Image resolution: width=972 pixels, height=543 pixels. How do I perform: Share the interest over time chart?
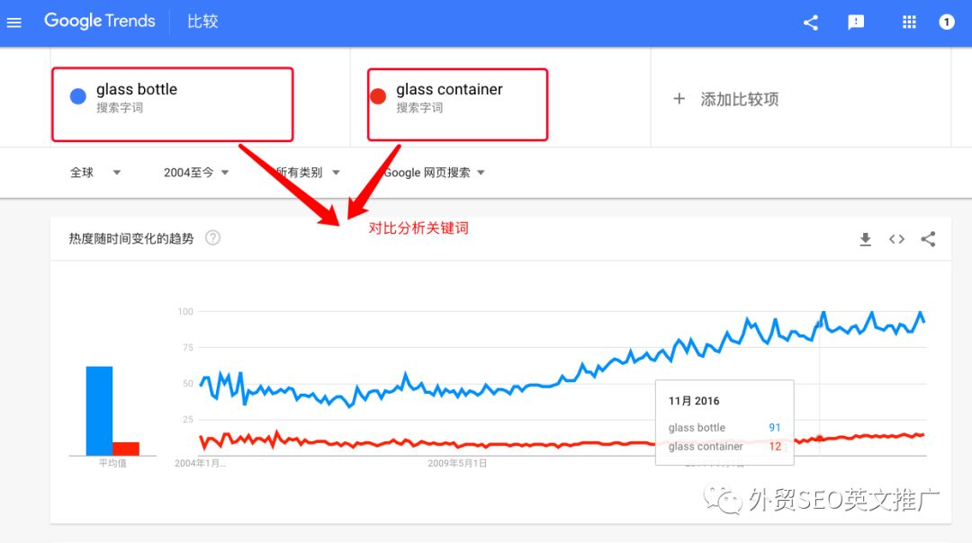pos(929,239)
